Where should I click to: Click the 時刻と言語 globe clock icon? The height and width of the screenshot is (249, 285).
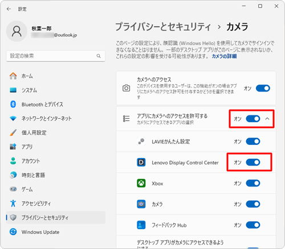(x=13, y=175)
